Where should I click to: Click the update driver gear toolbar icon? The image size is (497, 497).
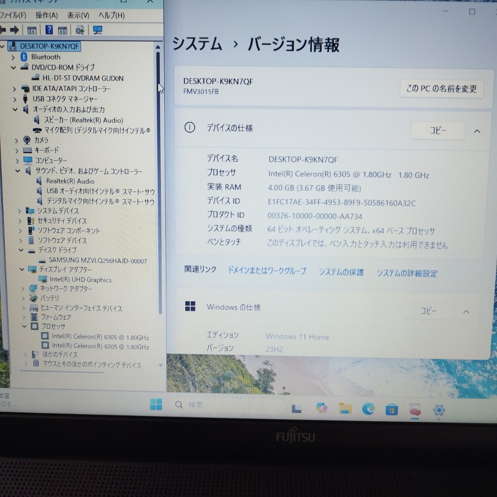tap(80, 30)
